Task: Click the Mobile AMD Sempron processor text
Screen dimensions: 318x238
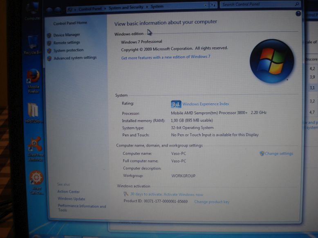Action: pyautogui.click(x=219, y=113)
